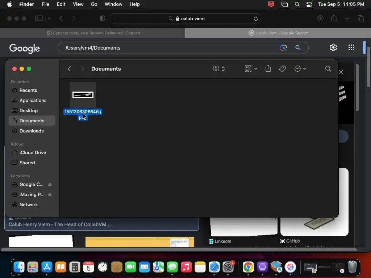
Task: Open Calub Henry Viem LinkedIn result
Action: 61,224
